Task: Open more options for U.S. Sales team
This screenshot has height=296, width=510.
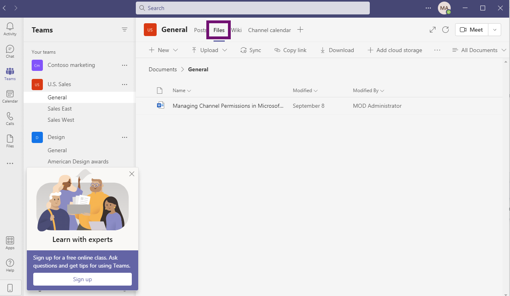Action: 125,84
